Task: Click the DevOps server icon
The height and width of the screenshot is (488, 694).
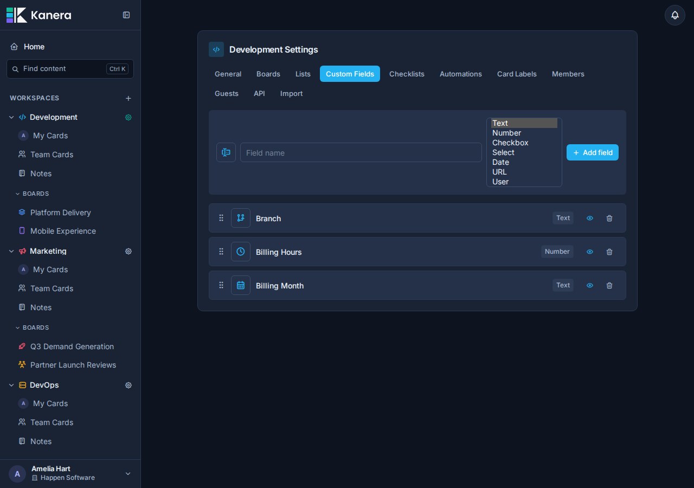Action: 22,385
